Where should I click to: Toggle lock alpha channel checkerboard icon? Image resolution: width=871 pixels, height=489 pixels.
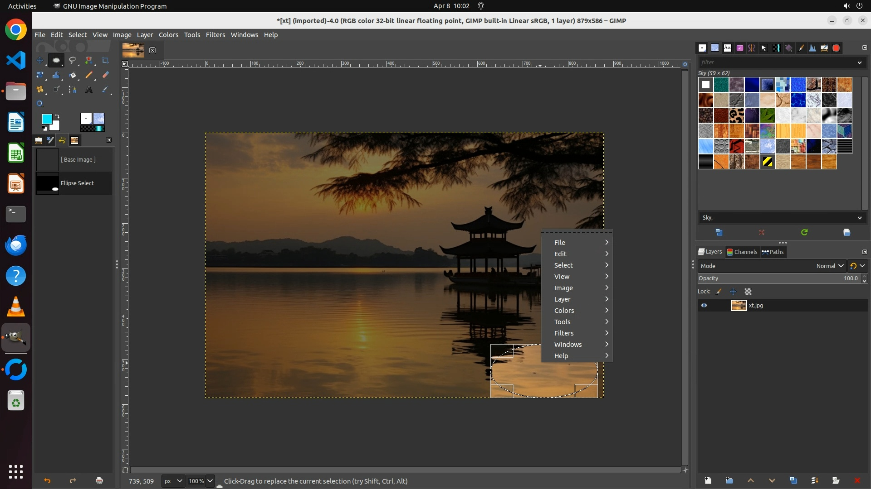click(748, 292)
